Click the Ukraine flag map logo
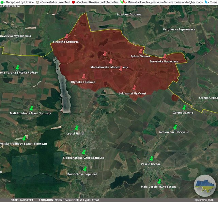 coord(205,185)
